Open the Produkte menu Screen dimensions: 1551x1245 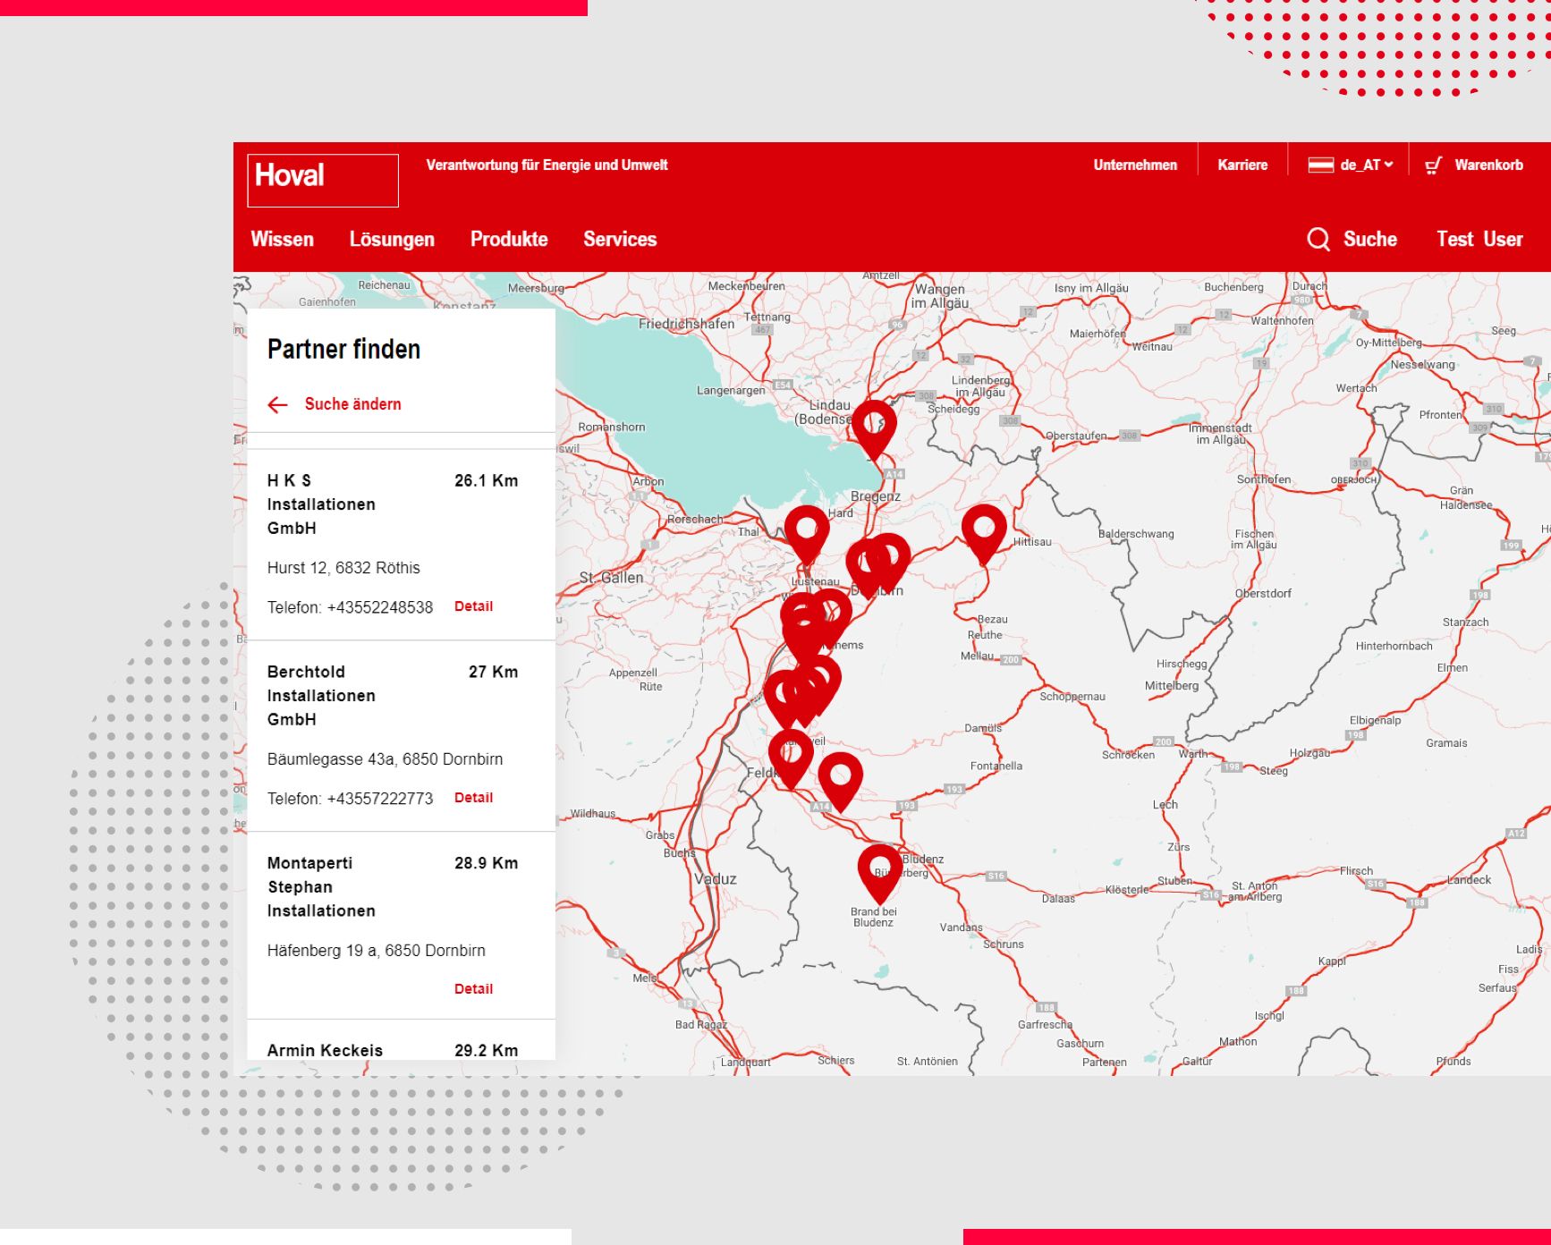click(x=509, y=239)
